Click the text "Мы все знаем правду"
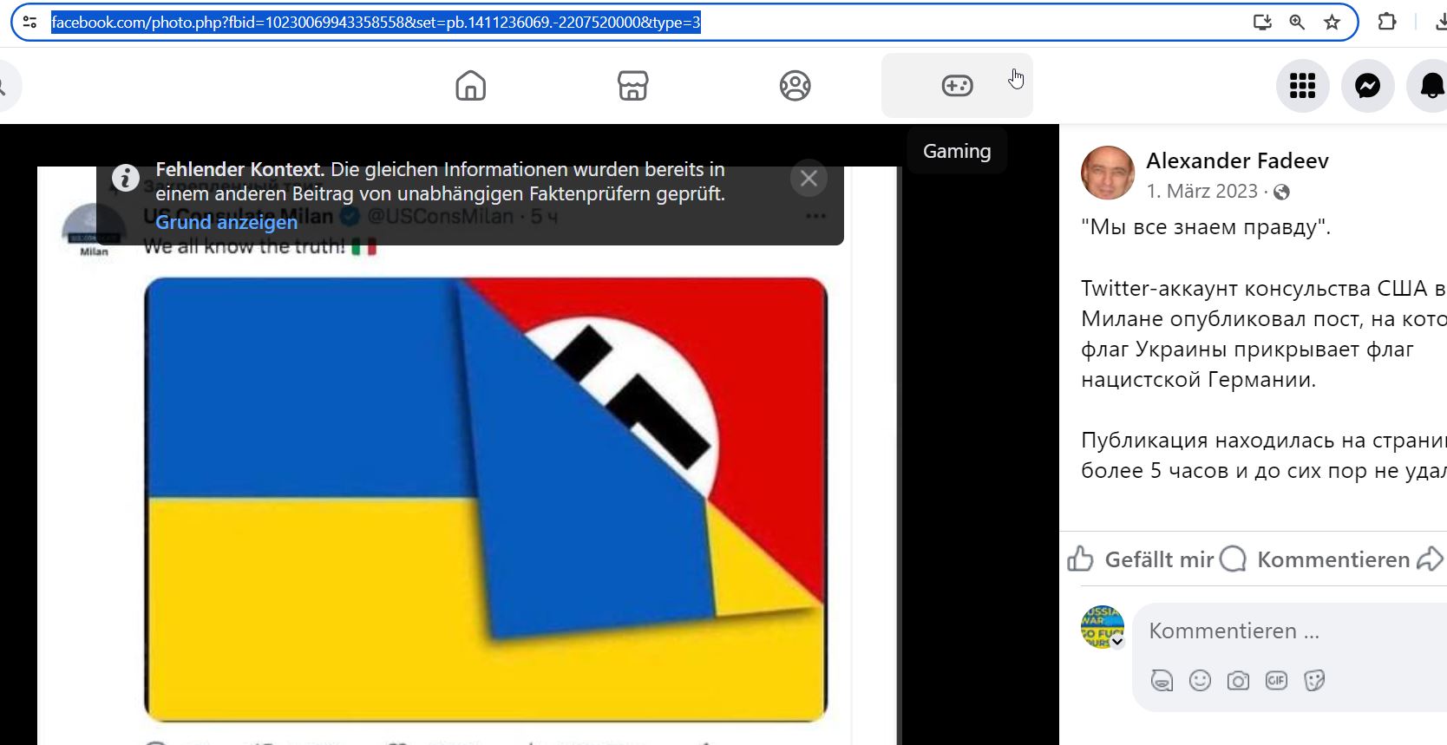 tap(1206, 227)
